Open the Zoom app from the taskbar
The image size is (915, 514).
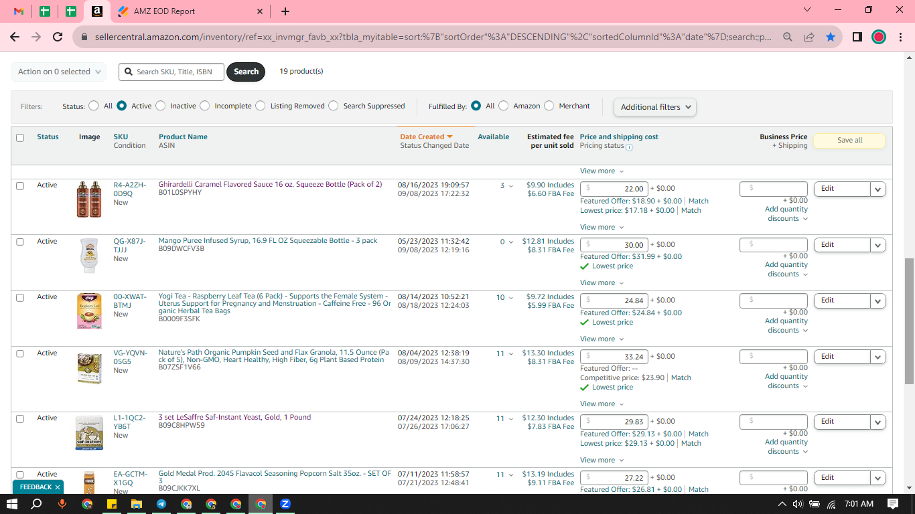pyautogui.click(x=285, y=504)
